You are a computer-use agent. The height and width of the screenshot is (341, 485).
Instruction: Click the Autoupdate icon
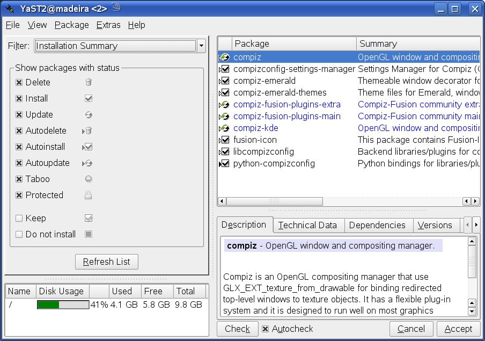(87, 163)
